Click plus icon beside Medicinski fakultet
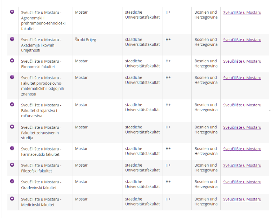277x218 pixels. (12, 198)
